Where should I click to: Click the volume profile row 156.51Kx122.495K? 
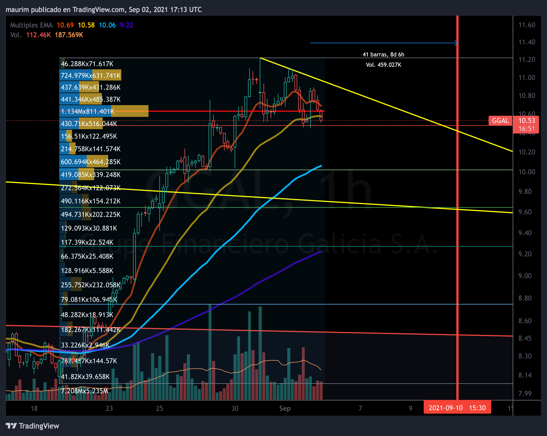coord(89,136)
